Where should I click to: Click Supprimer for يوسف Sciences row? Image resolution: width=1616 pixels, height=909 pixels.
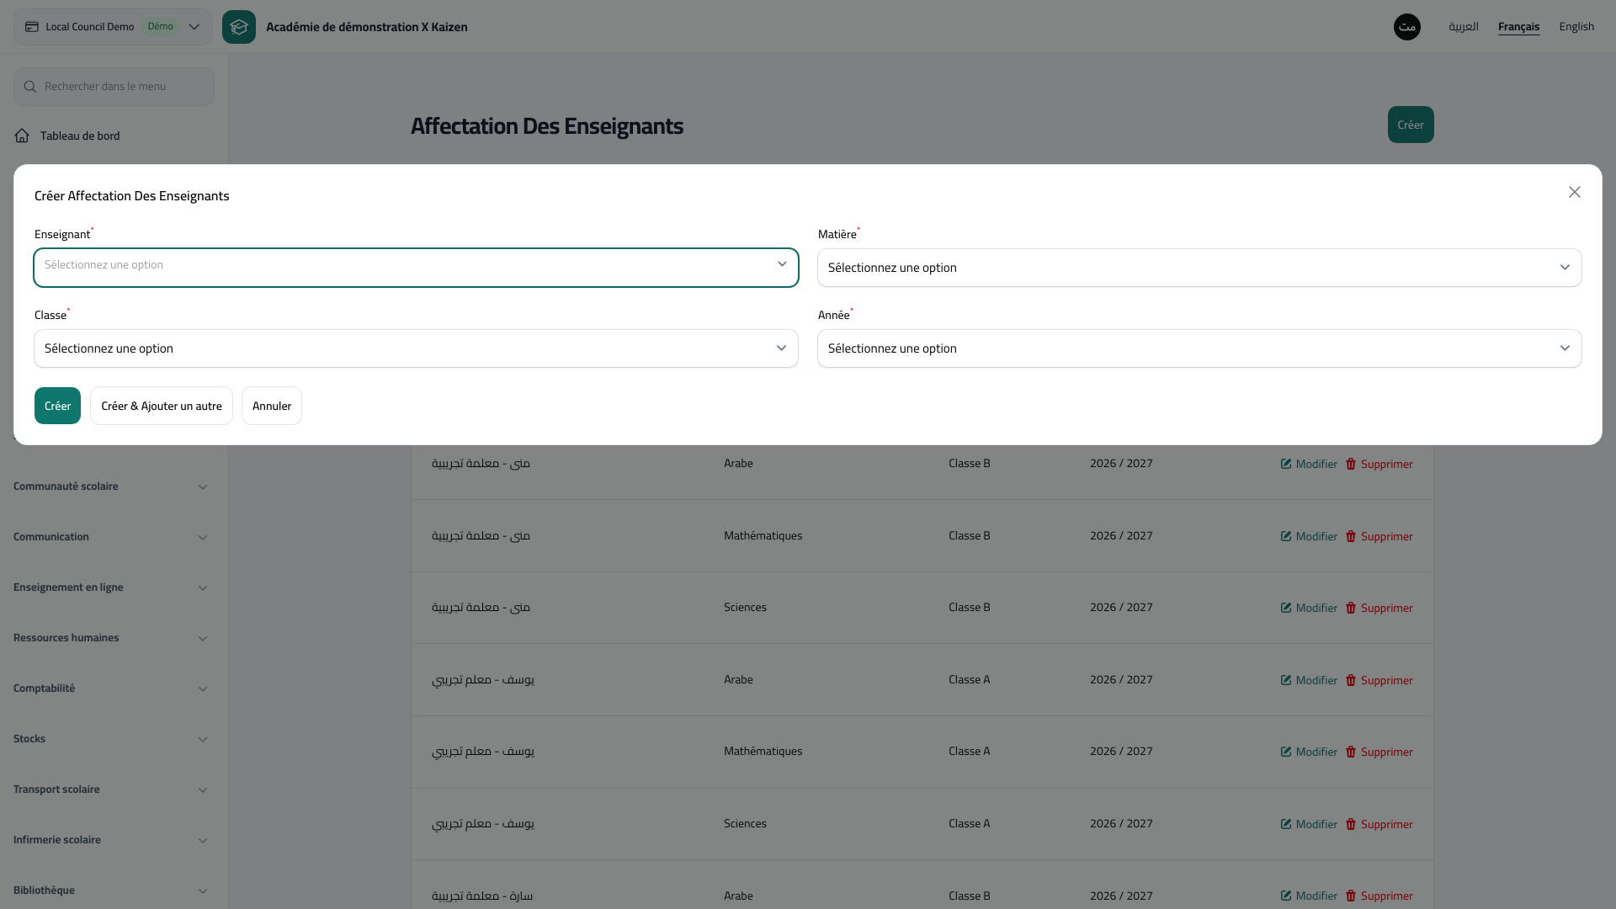[x=1379, y=824]
